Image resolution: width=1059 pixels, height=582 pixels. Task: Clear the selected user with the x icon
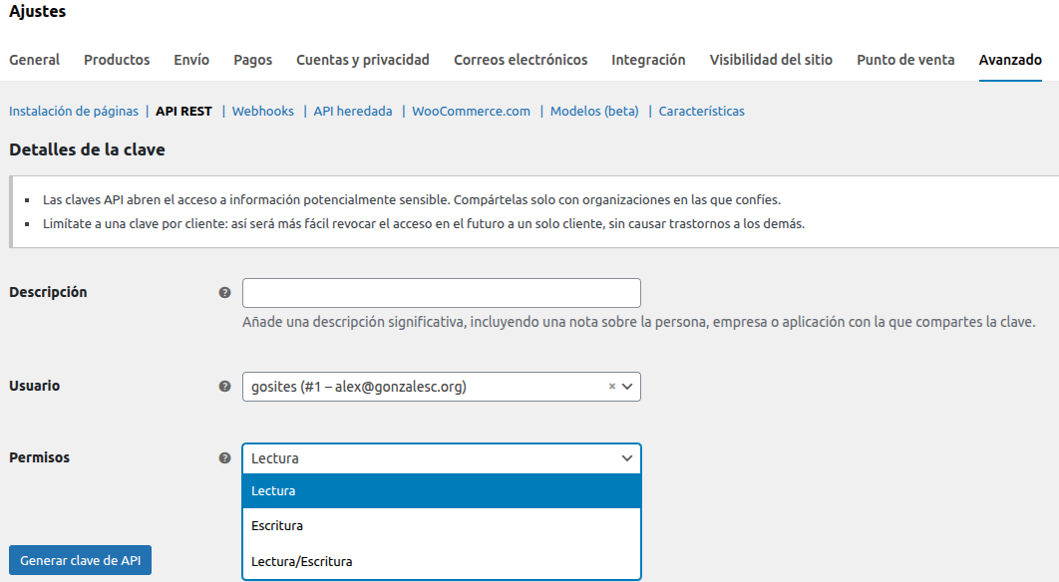click(612, 387)
